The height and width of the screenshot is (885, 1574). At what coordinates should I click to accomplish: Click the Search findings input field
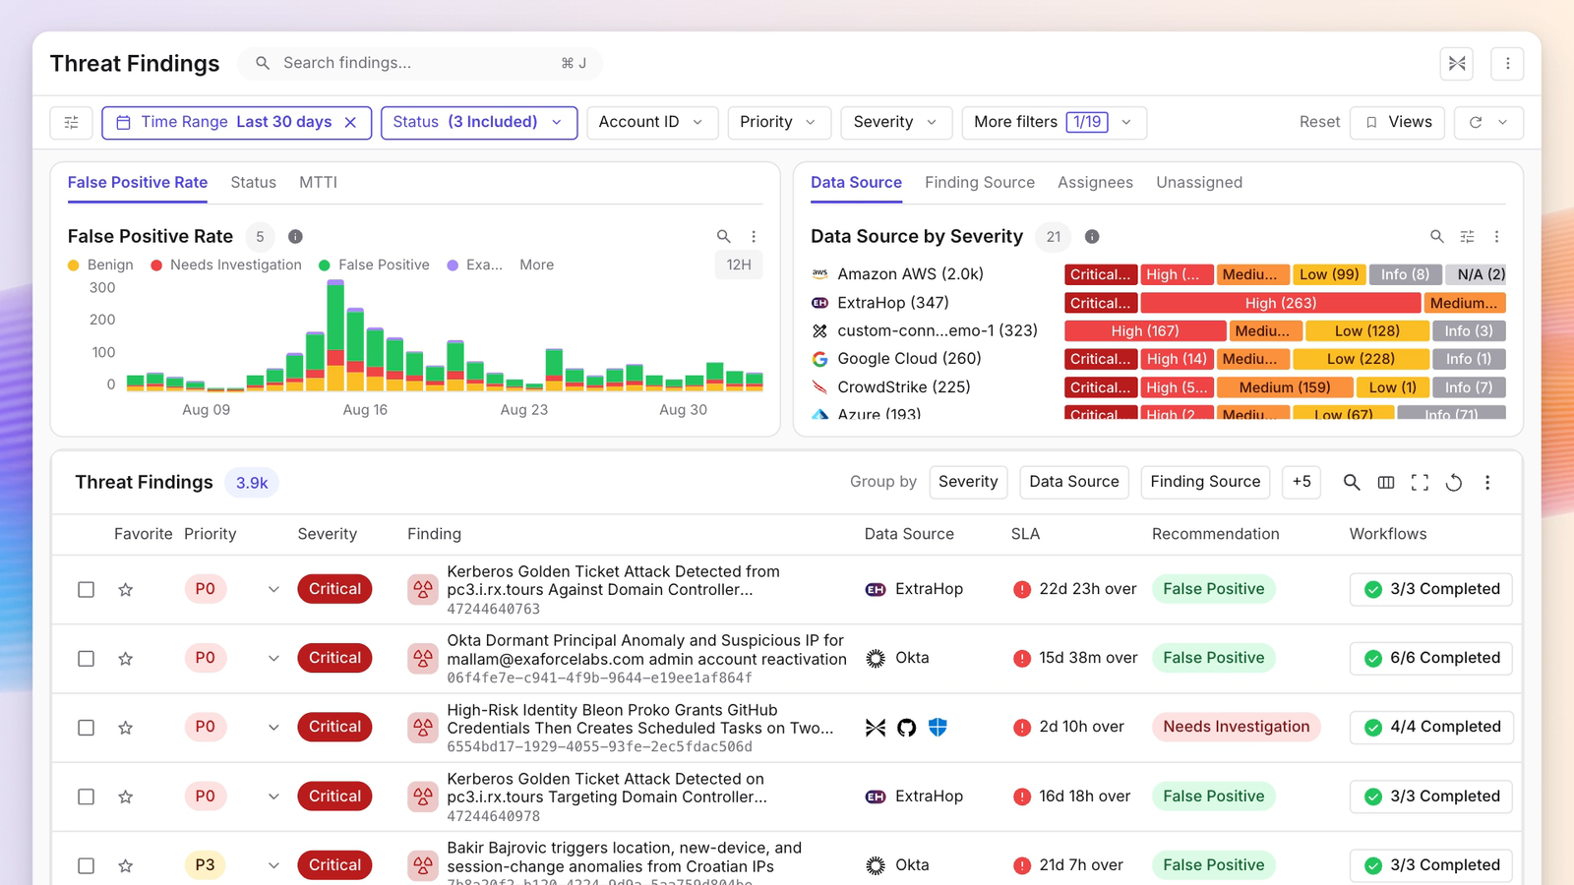(420, 64)
